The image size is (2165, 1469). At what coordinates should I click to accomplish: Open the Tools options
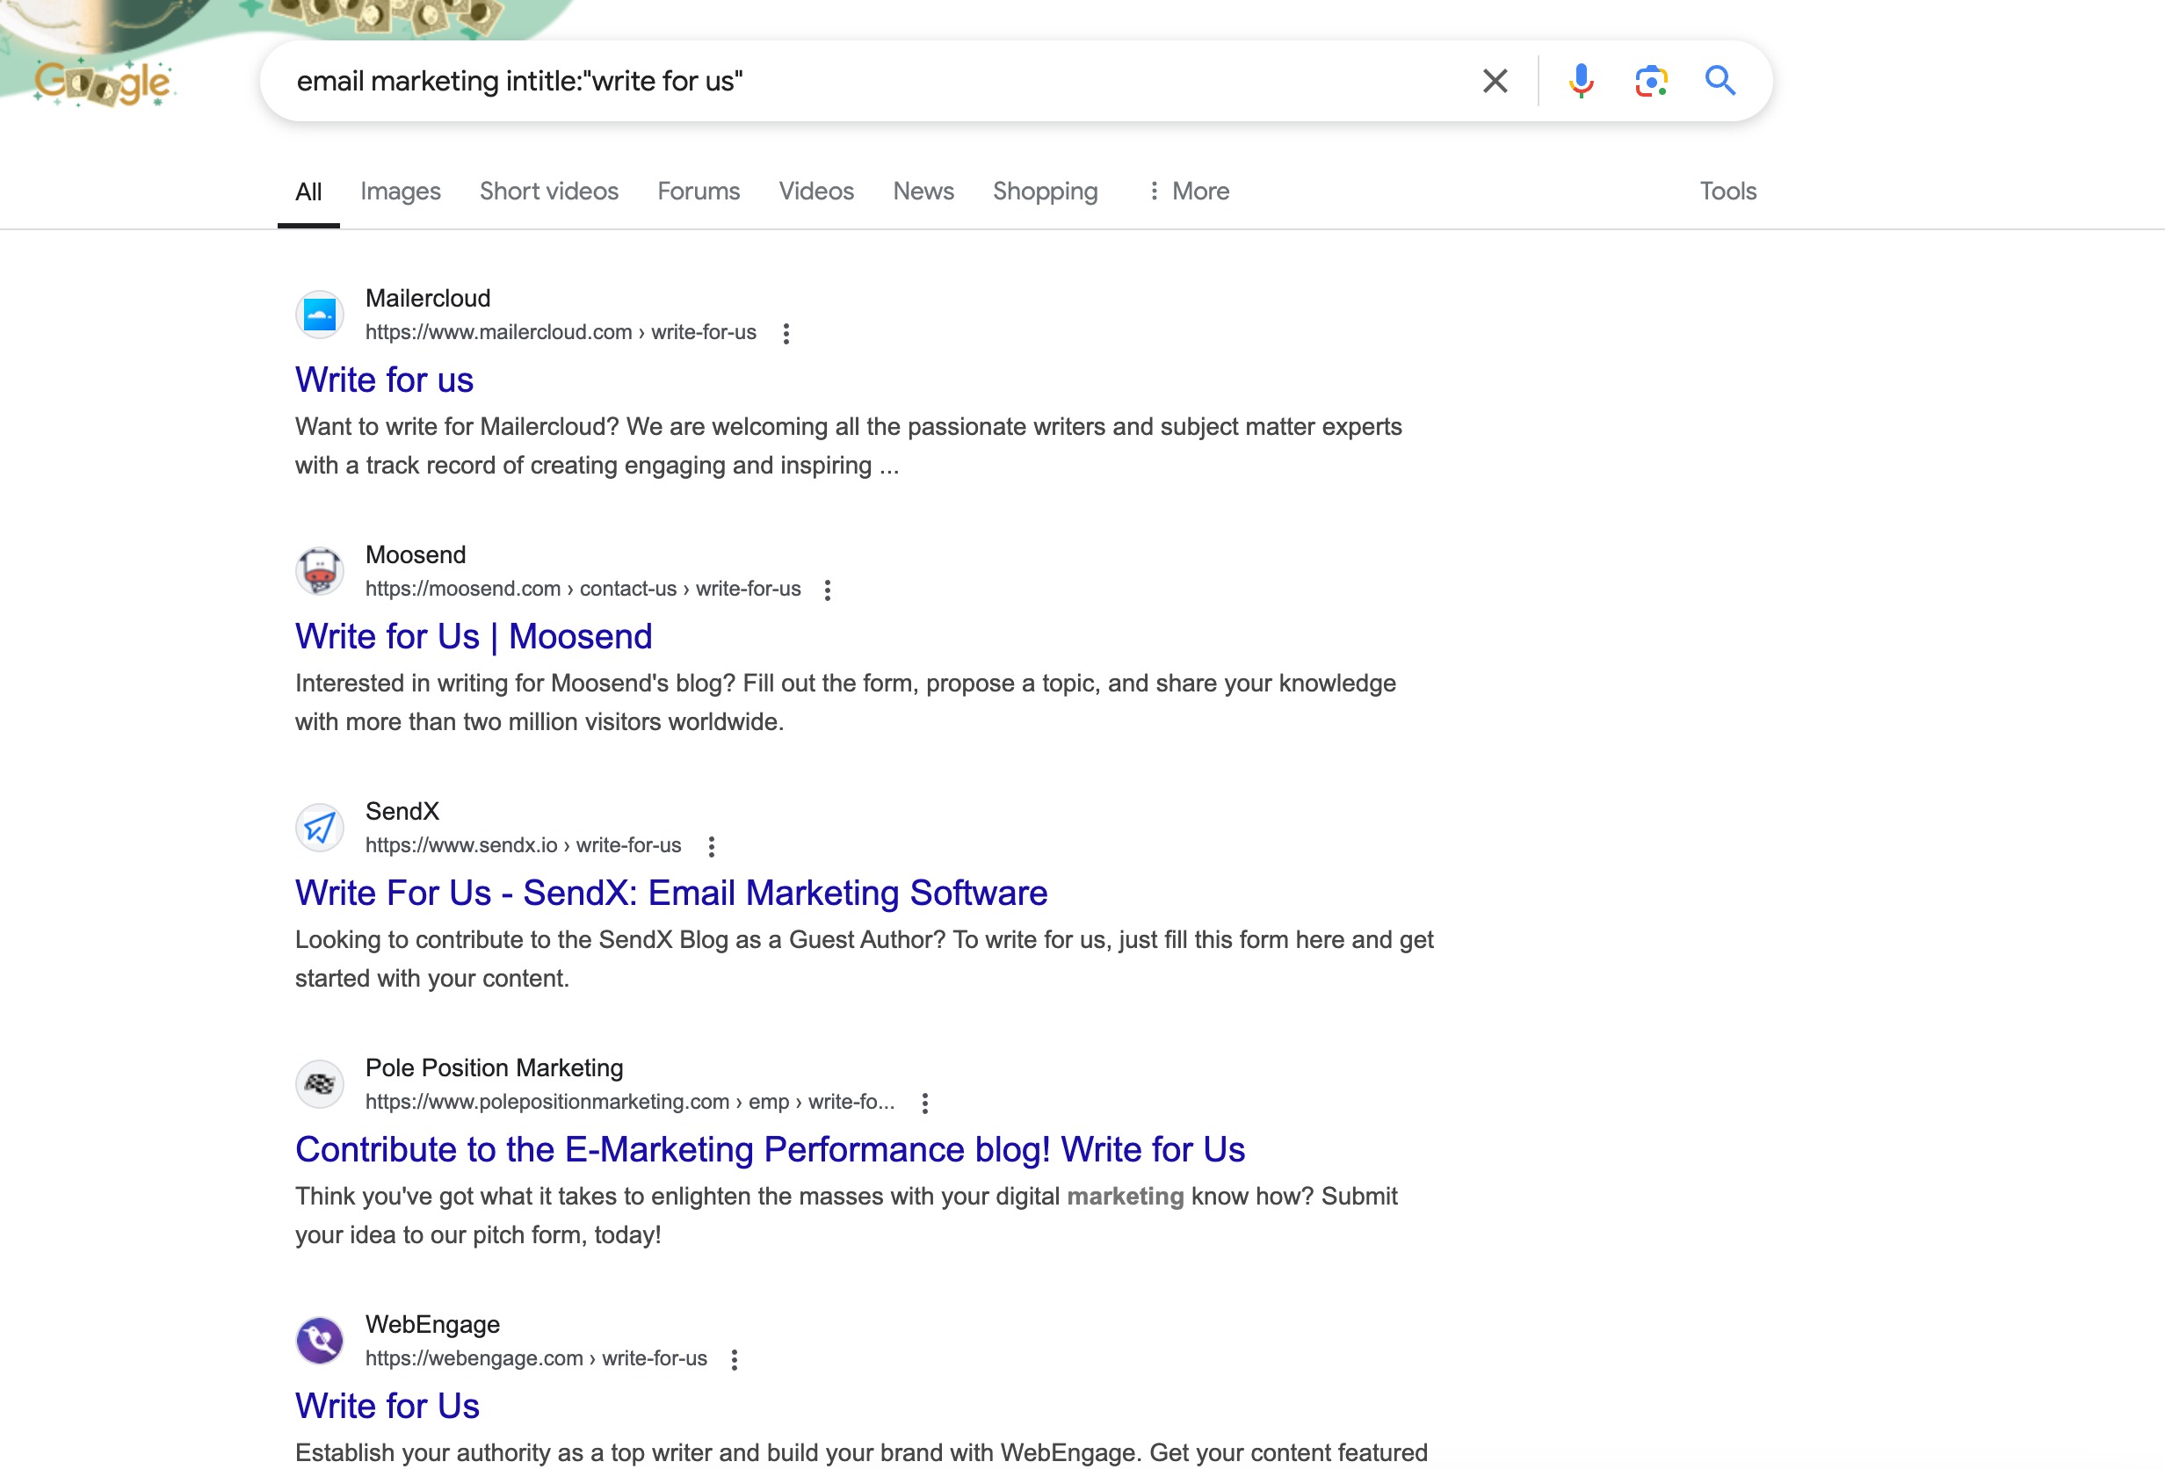[1727, 190]
